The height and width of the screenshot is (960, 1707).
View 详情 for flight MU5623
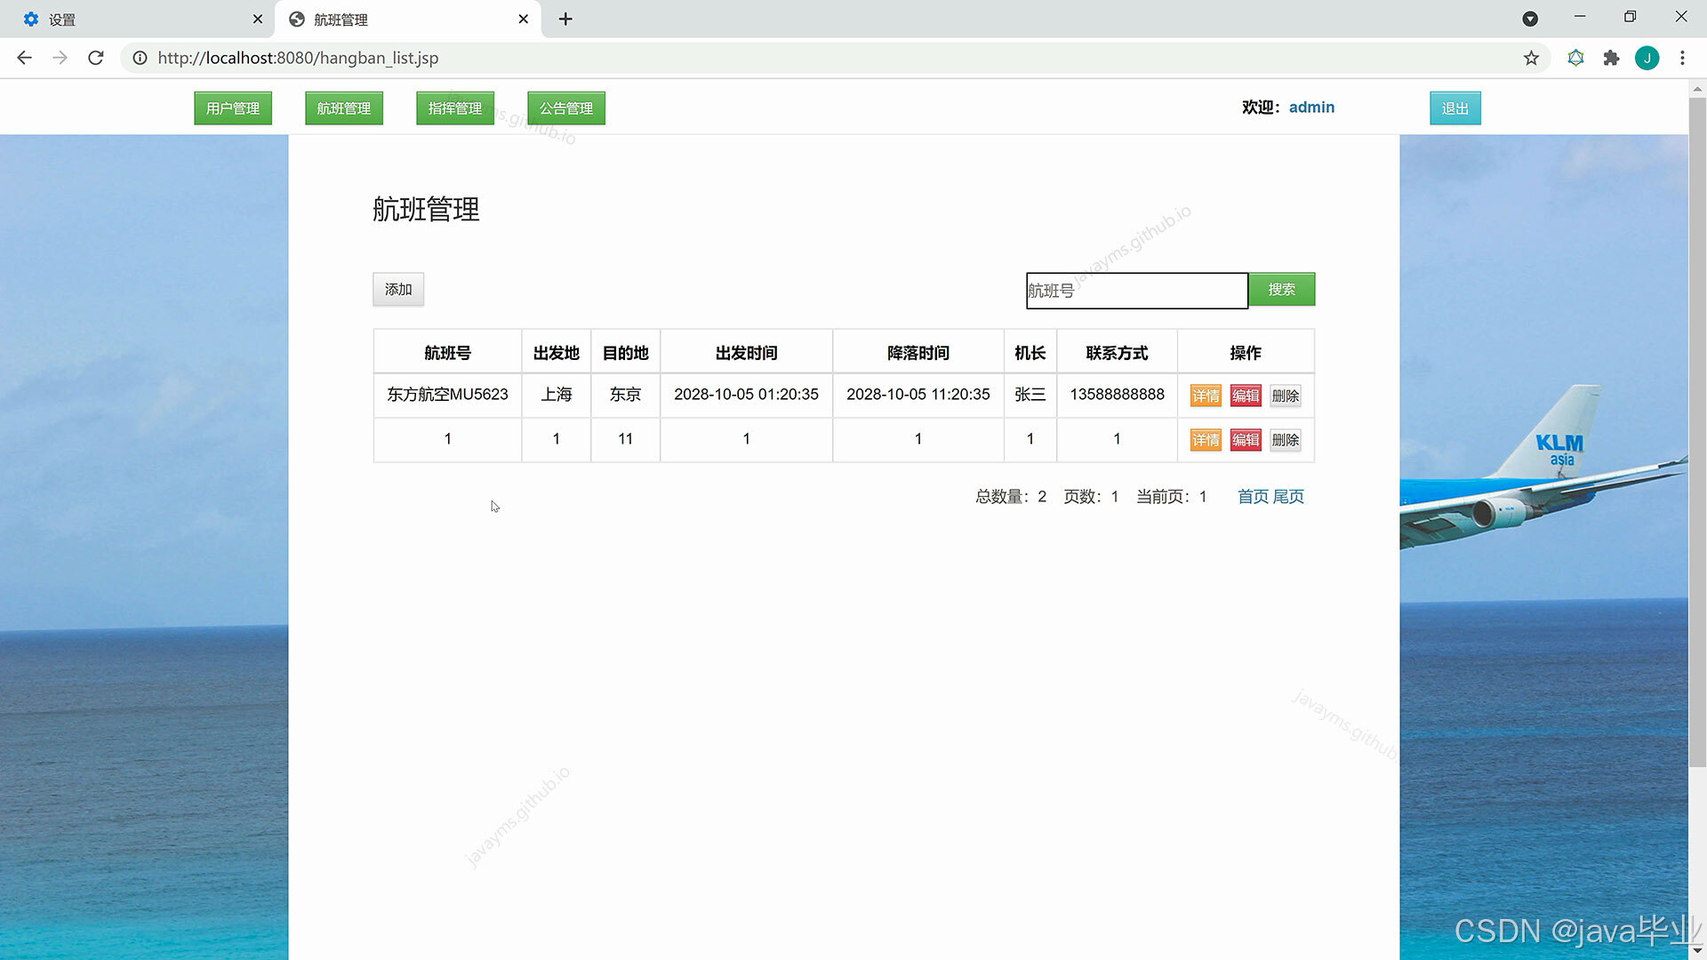(x=1206, y=396)
